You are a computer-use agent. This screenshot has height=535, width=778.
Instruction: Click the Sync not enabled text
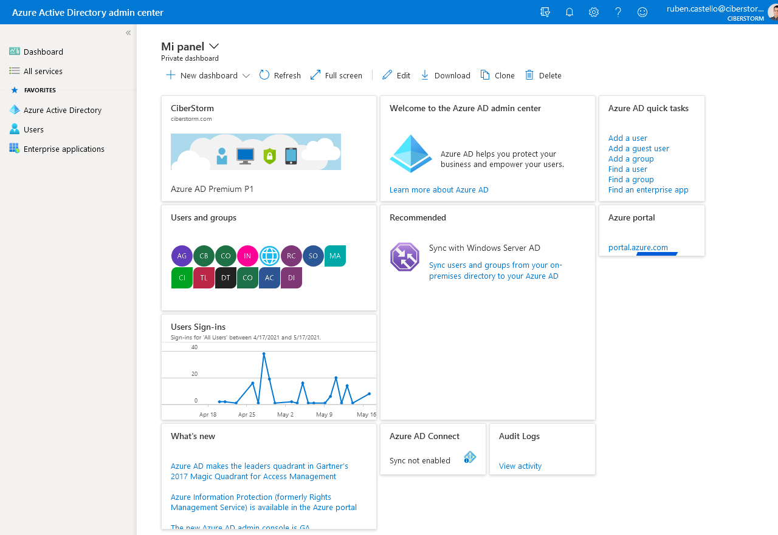[420, 460]
